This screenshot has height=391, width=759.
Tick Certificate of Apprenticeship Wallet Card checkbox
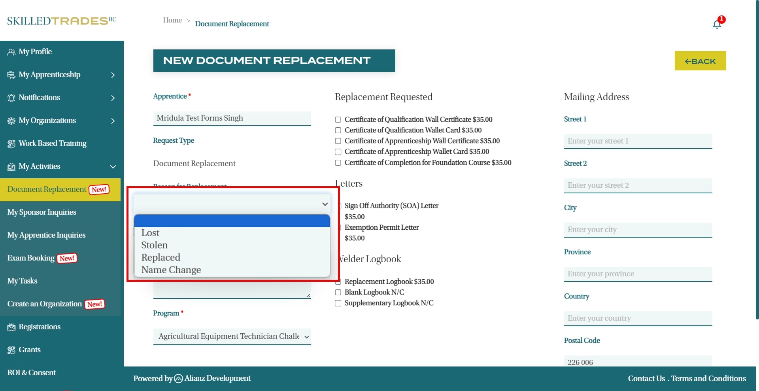pyautogui.click(x=338, y=152)
